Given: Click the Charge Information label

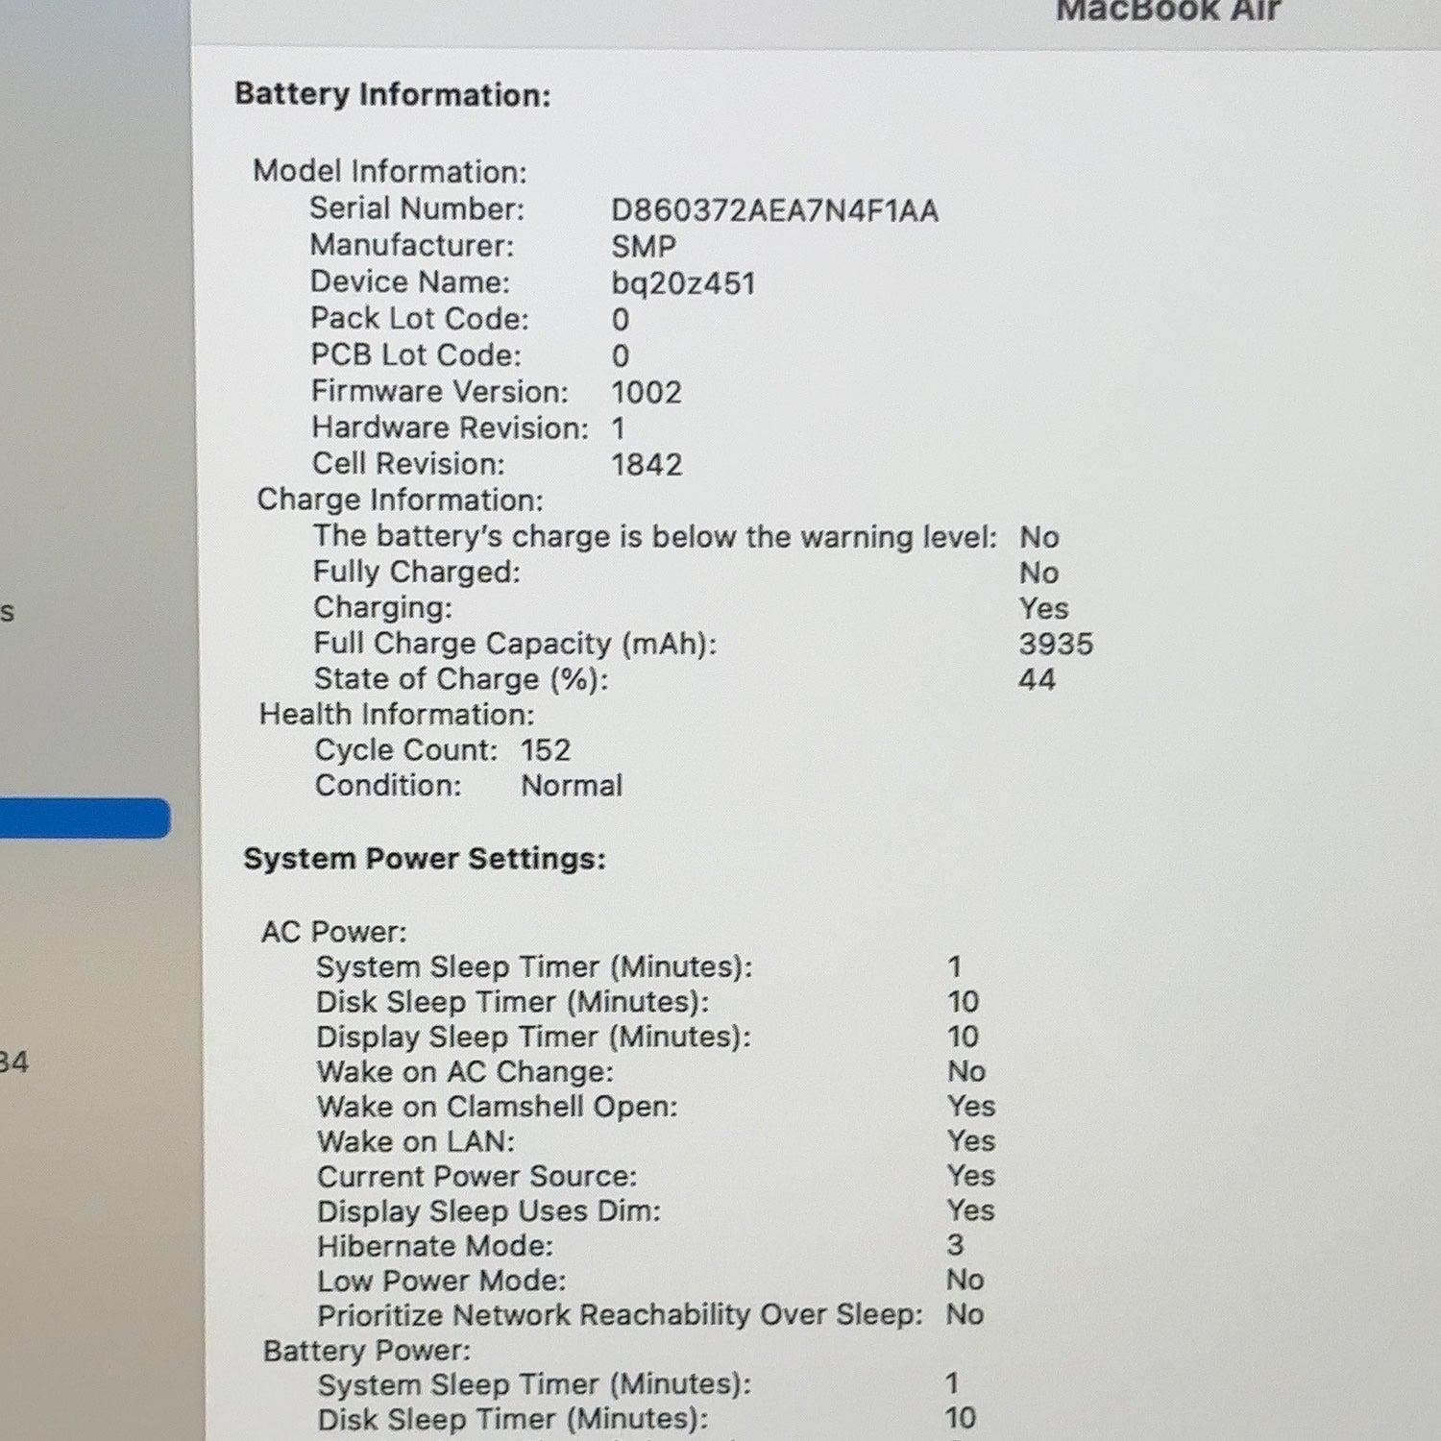Looking at the screenshot, I should pyautogui.click(x=400, y=500).
